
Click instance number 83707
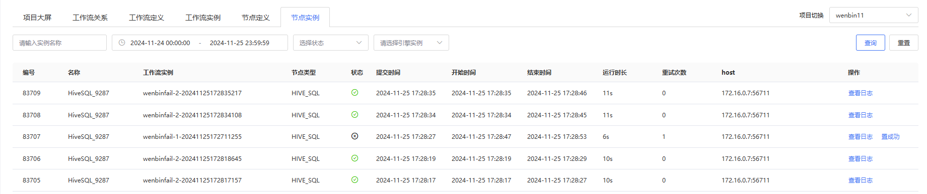click(x=32, y=137)
